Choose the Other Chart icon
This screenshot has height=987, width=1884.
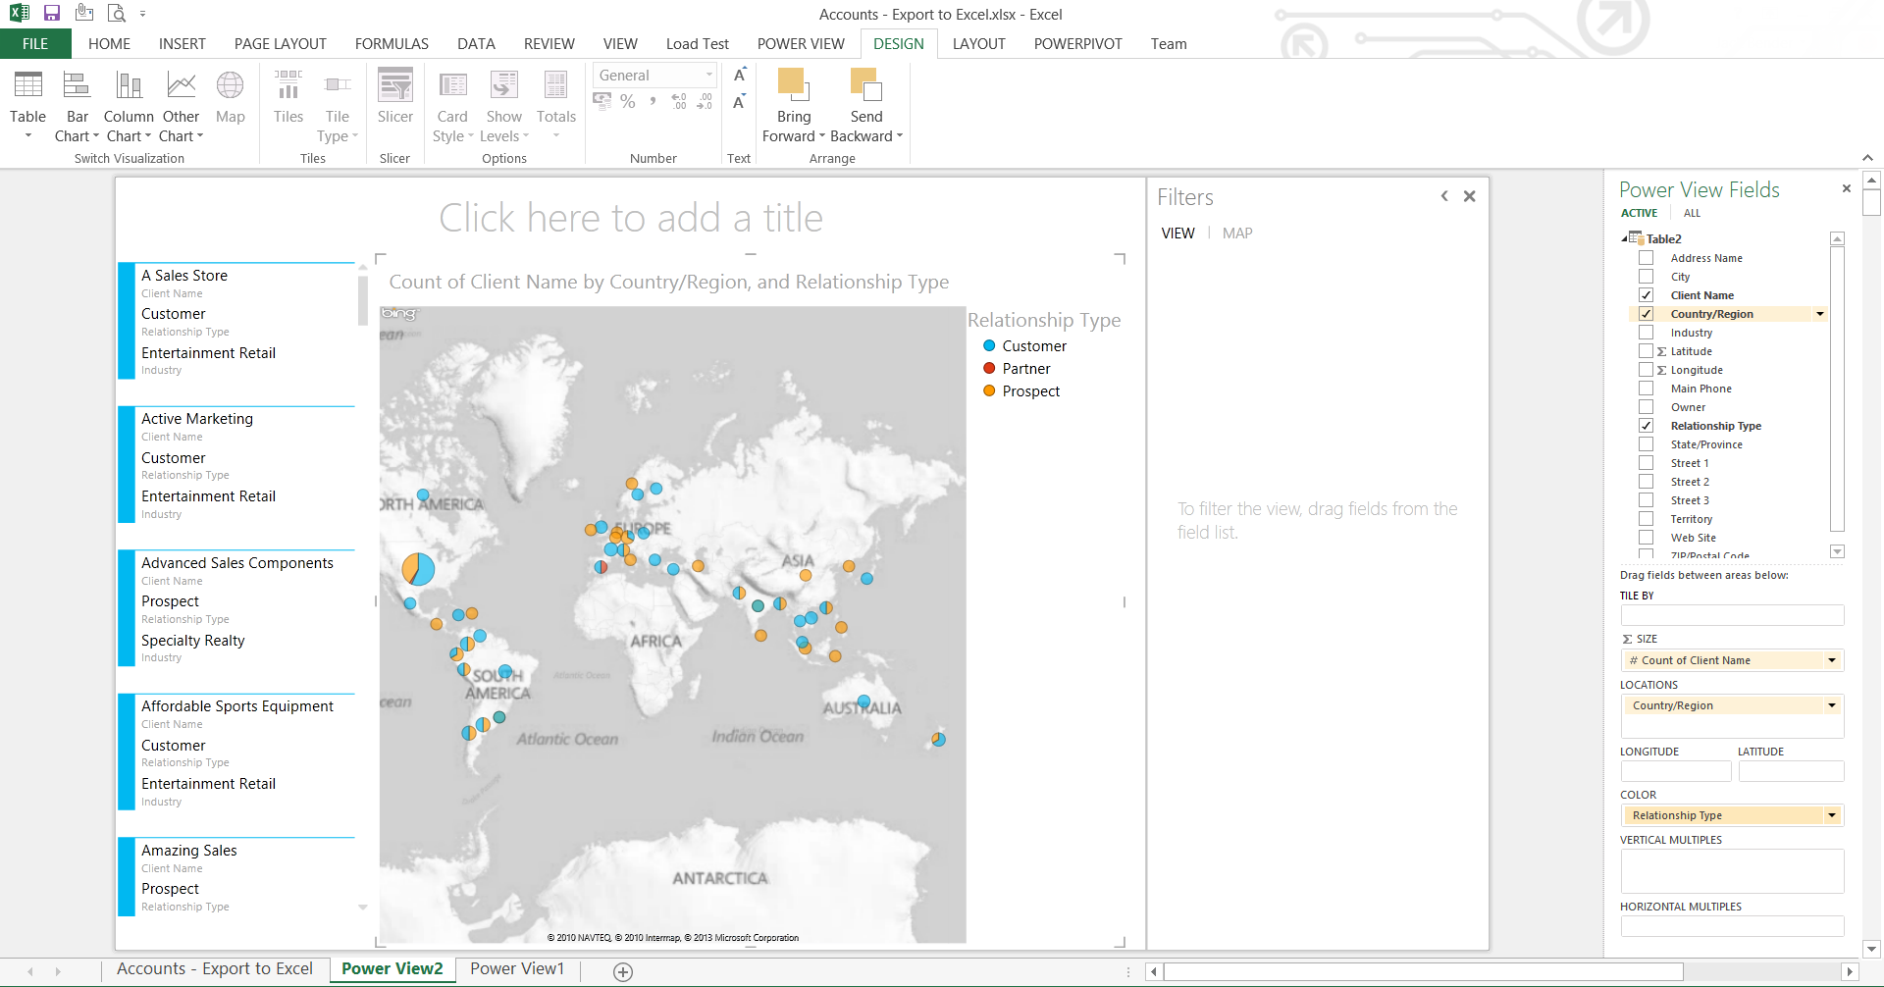pos(181,86)
